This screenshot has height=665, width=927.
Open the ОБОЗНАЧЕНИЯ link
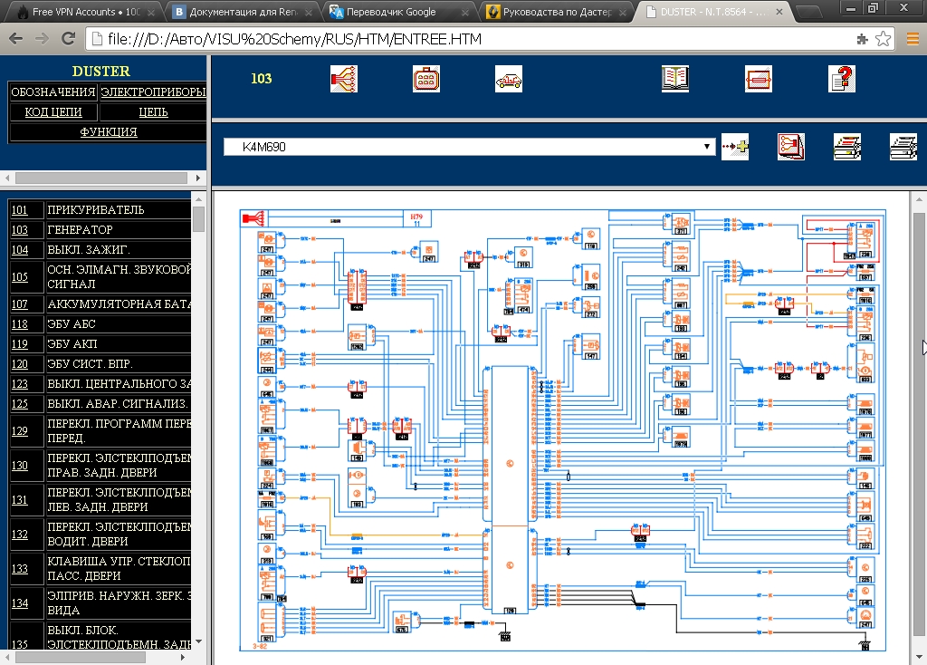click(53, 92)
